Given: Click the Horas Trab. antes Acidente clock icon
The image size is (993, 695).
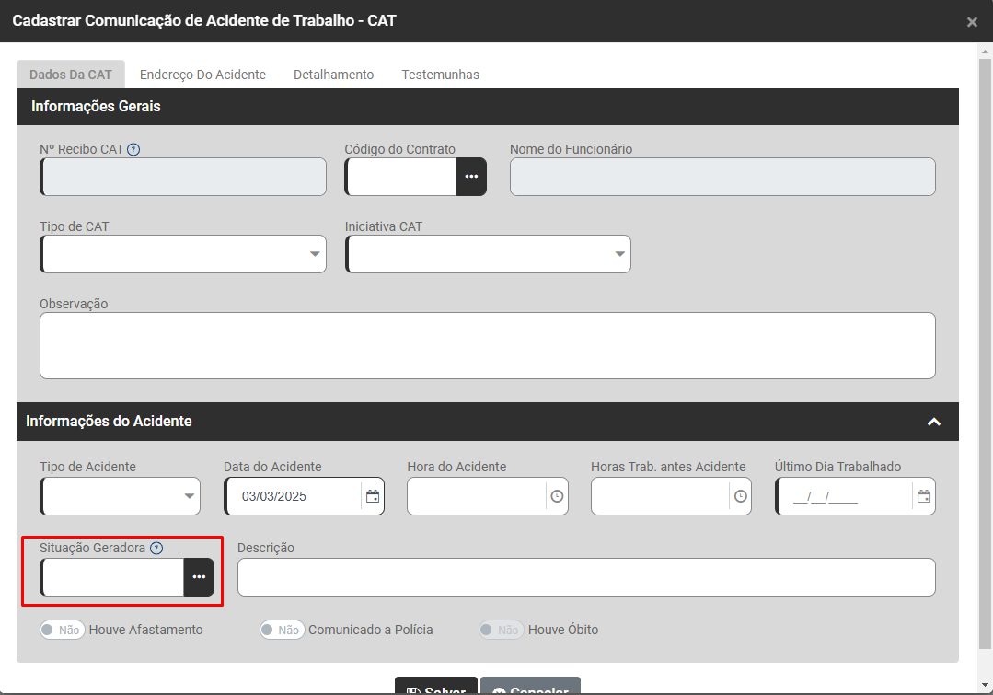Looking at the screenshot, I should [x=741, y=496].
